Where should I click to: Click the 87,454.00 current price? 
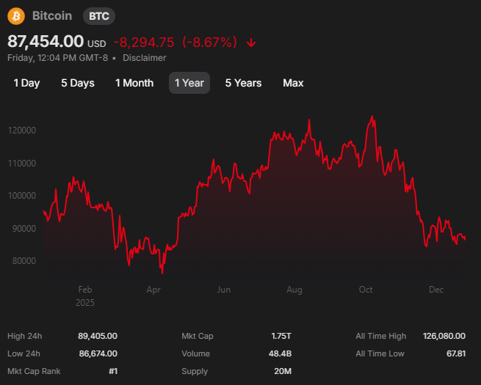pos(46,41)
